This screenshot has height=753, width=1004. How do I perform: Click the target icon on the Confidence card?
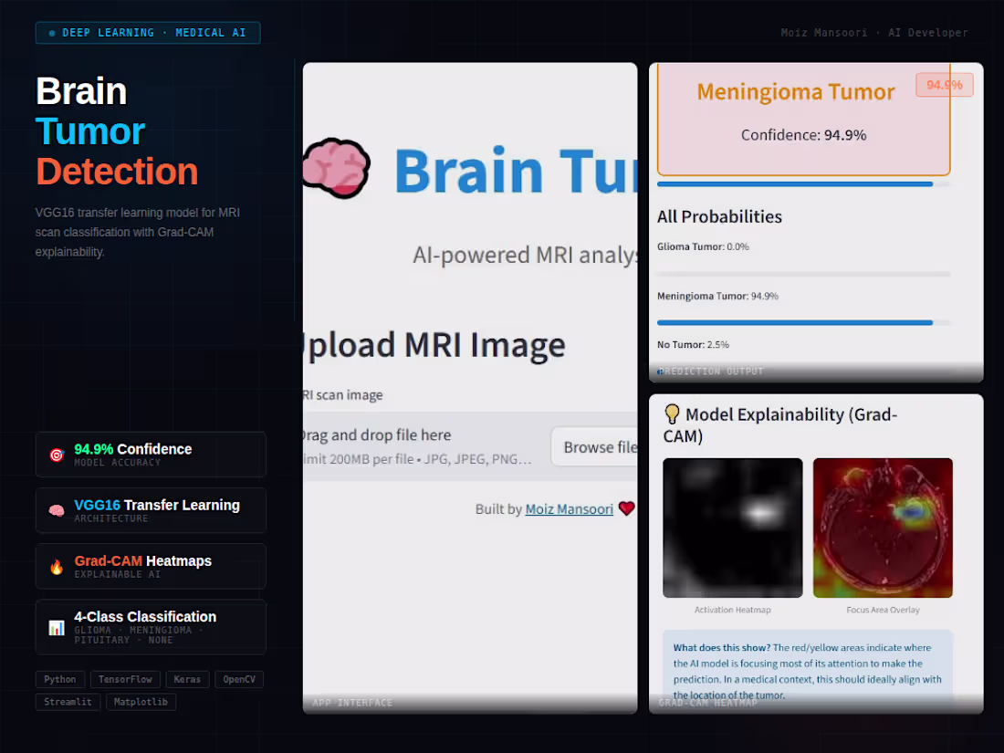click(x=56, y=454)
